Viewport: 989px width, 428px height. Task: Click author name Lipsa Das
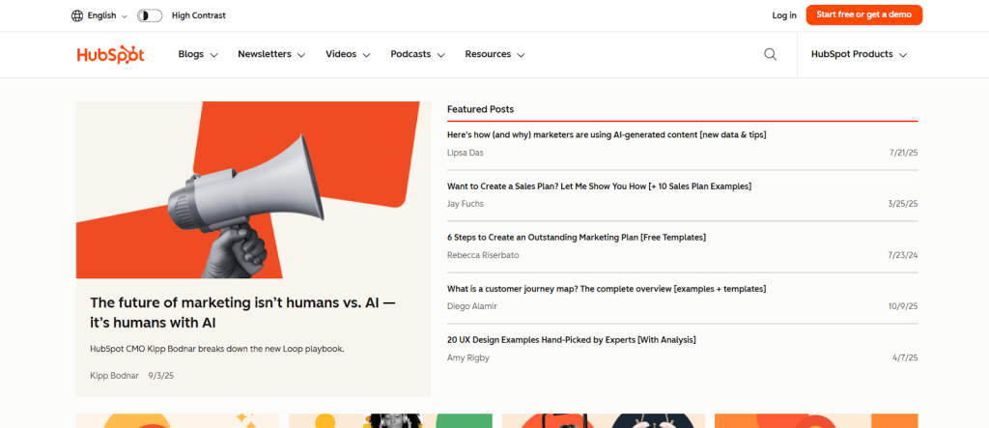pos(466,153)
